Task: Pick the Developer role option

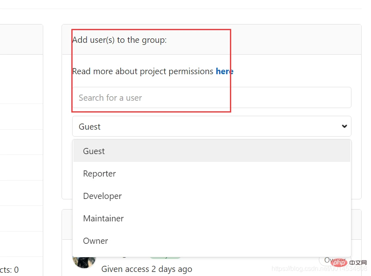Action: click(102, 196)
